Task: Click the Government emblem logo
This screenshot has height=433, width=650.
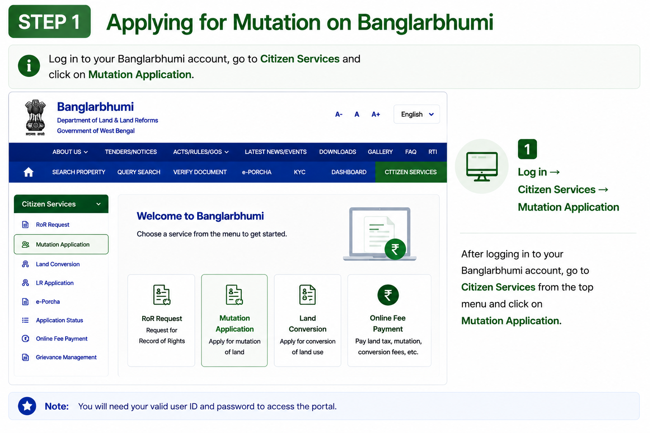Action: tap(35, 118)
